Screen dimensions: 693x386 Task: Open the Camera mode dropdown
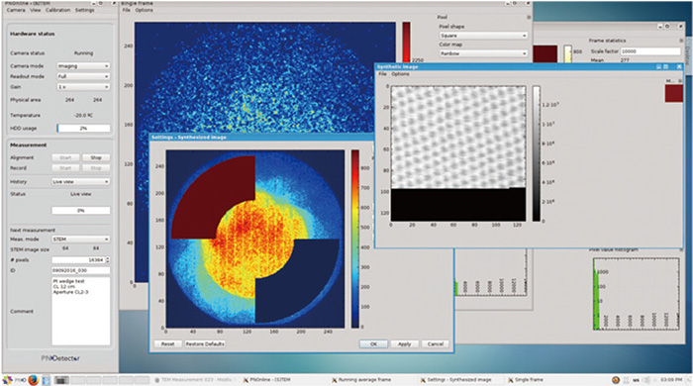pos(83,65)
